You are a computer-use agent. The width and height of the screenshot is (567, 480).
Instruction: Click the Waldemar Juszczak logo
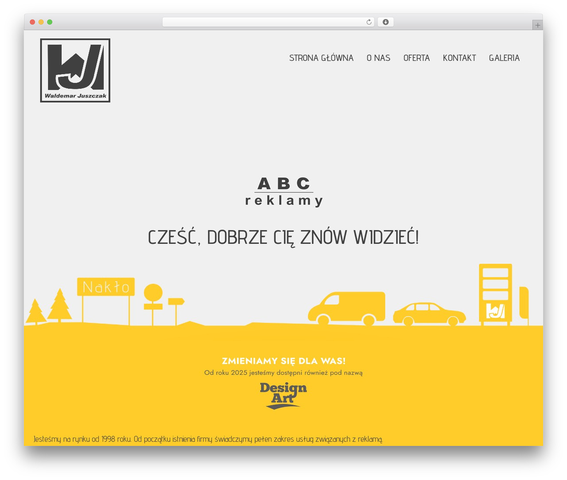pos(75,70)
